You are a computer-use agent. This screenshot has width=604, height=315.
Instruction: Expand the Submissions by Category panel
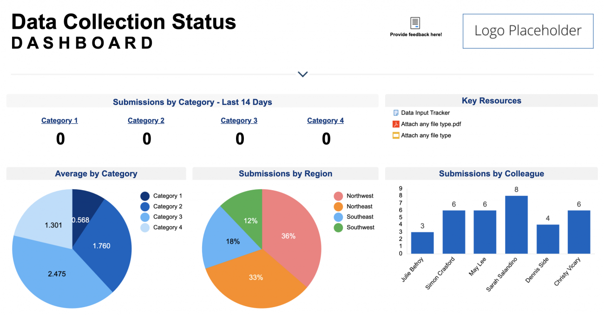192,102
